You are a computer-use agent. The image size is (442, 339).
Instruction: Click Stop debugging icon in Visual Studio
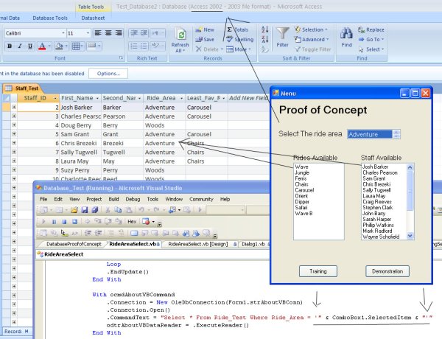pyautogui.click(x=64, y=222)
